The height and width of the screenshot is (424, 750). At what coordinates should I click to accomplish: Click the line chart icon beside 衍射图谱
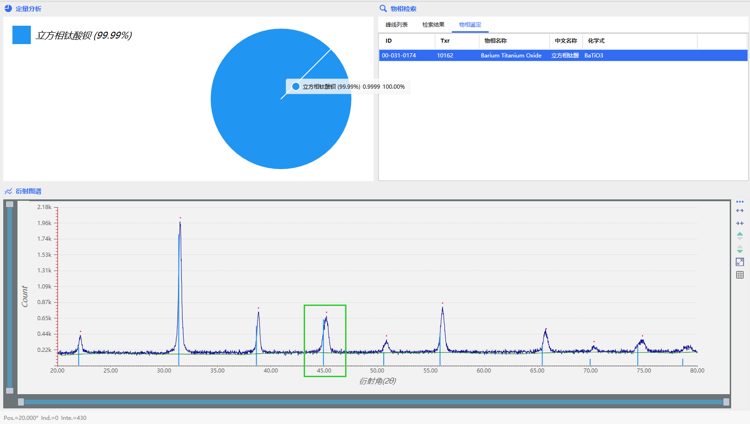coord(8,191)
